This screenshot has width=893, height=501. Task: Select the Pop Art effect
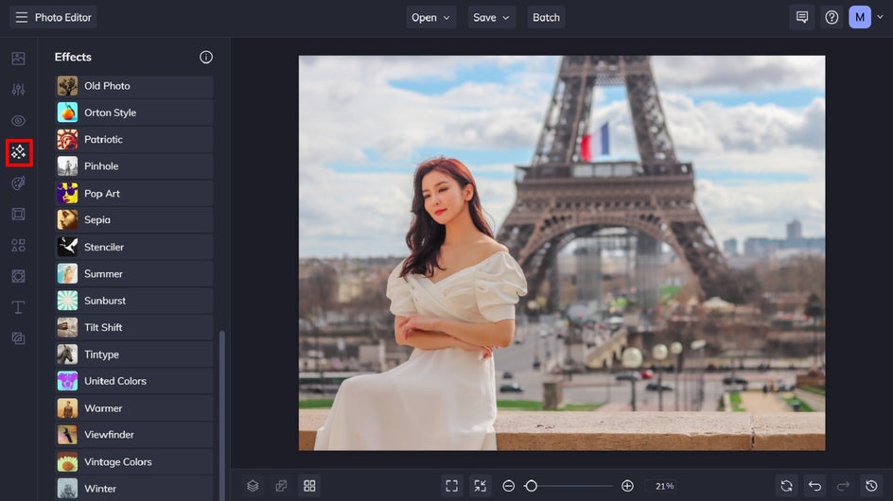tap(134, 194)
